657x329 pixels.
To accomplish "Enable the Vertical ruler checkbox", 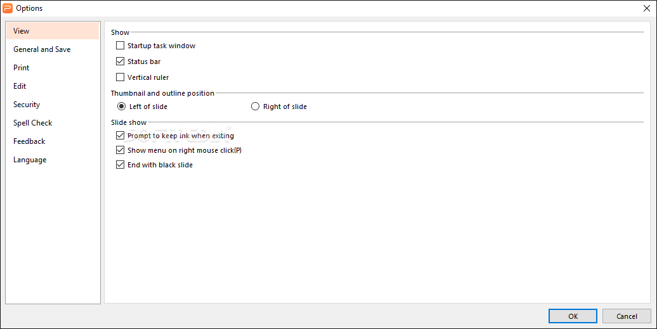I will tap(120, 77).
